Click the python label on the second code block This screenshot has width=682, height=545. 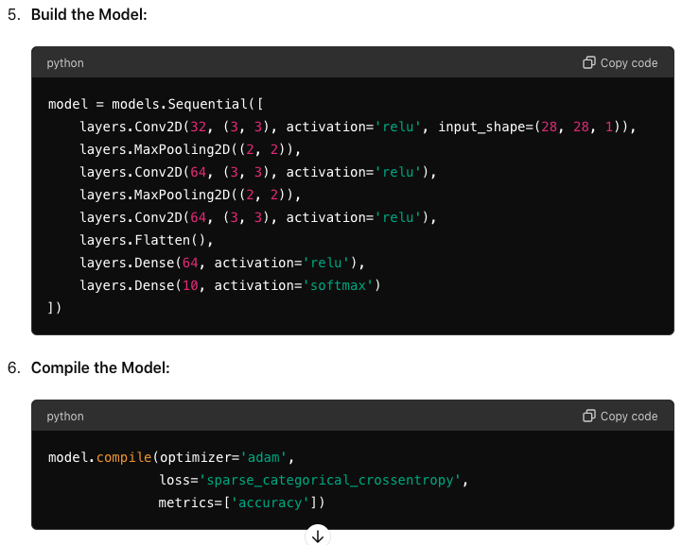[x=65, y=417]
